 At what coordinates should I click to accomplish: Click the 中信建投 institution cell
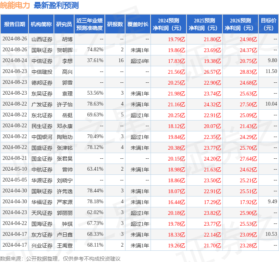click(x=42, y=72)
